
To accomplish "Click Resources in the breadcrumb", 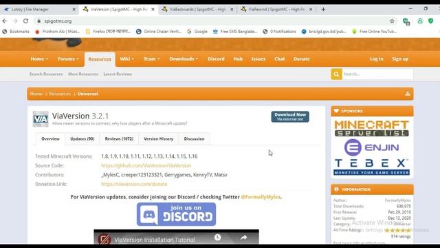I will coord(60,94).
